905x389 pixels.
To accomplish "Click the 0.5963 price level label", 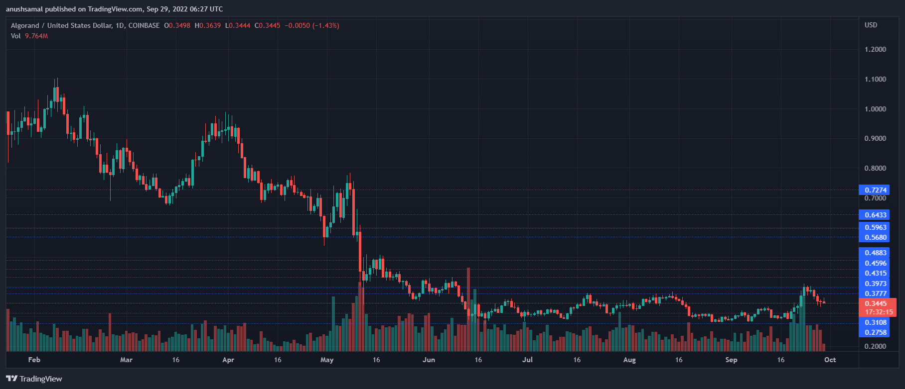I will (874, 227).
